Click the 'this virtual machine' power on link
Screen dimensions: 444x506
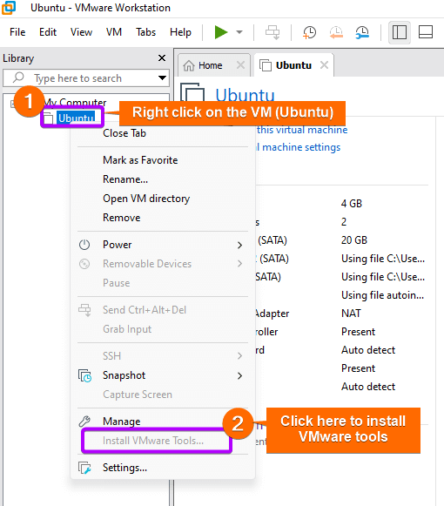[x=302, y=130]
